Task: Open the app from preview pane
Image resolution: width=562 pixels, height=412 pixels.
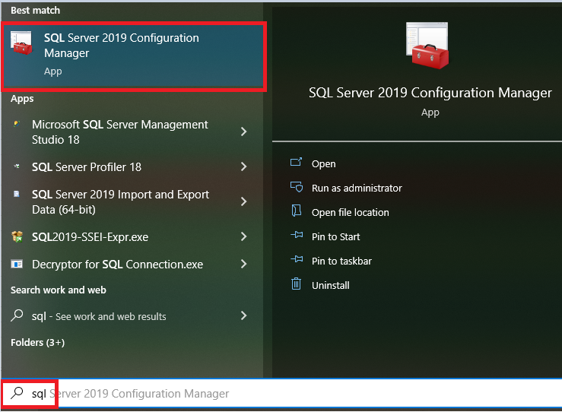Action: pyautogui.click(x=323, y=163)
